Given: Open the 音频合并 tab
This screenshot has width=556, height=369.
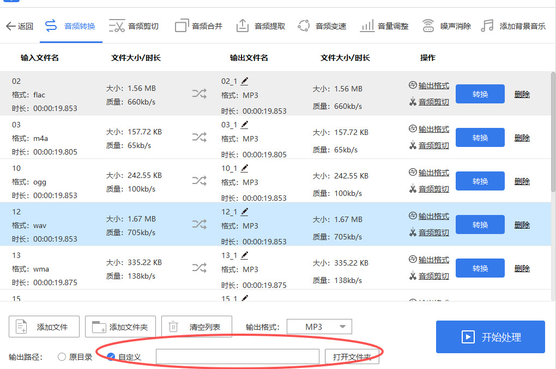Looking at the screenshot, I should point(198,26).
